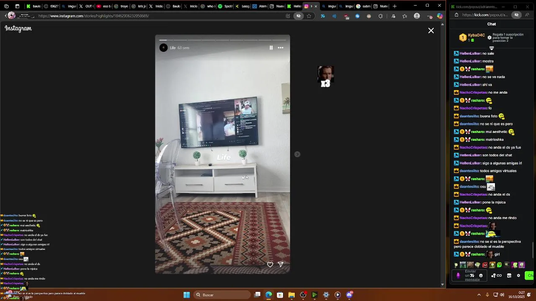Open a new browser tab with plus
Screen dimensions: 536x301
click(x=394, y=6)
